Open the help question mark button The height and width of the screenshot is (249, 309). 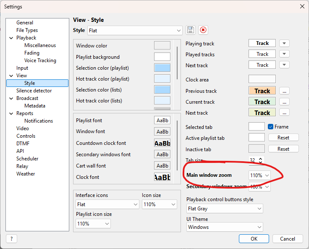coord(11,239)
